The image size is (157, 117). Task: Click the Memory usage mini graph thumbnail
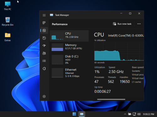57,47
